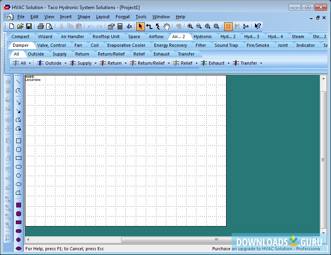Screen dimensions: 331x255
Task: Open the Insert menu
Action: [x=66, y=17]
